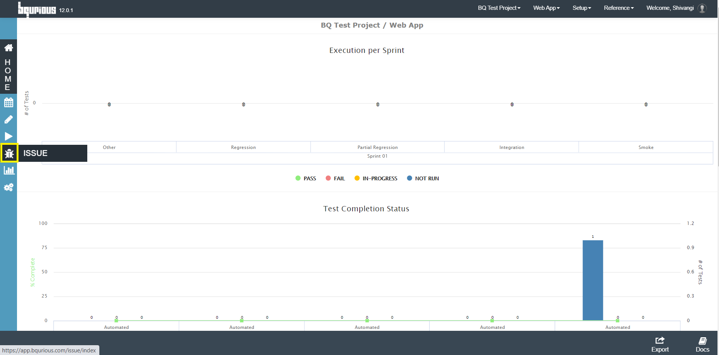Toggle NOT RUN series in legend
Image resolution: width=719 pixels, height=355 pixels.
(423, 178)
